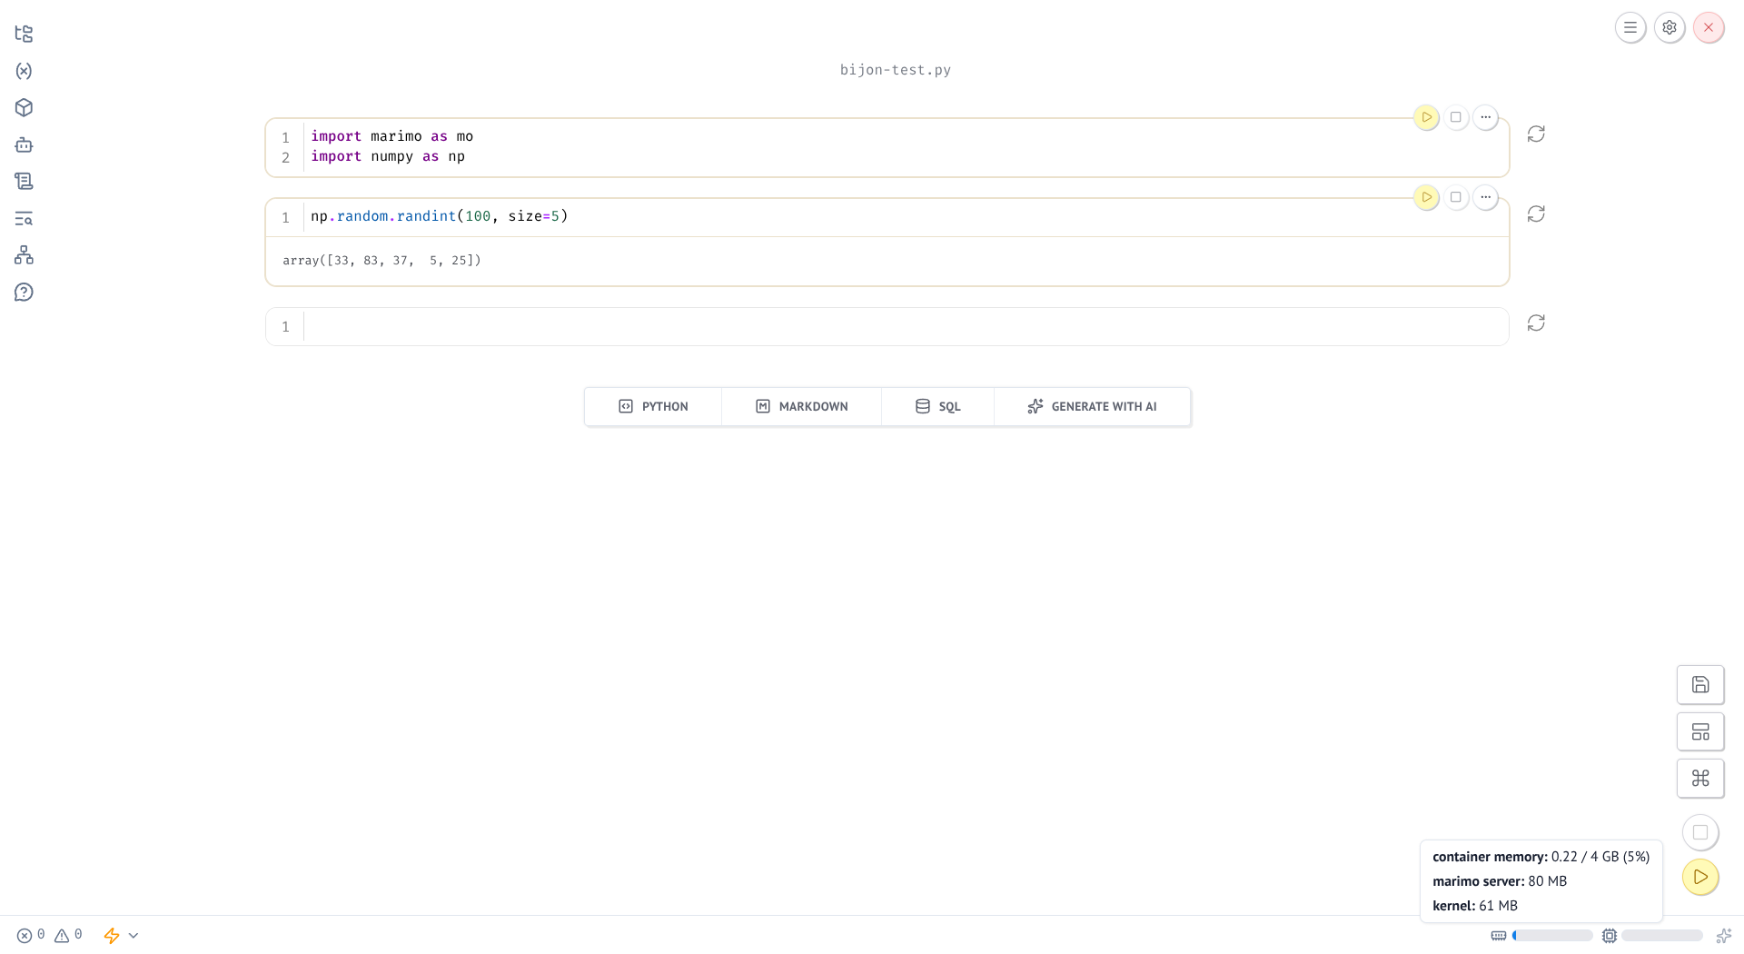
Task: Run the np.random.randint cell
Action: [1426, 197]
